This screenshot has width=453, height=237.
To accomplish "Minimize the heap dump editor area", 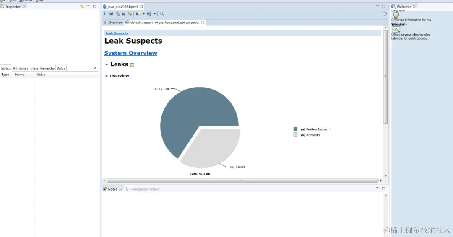I will click(x=377, y=6).
